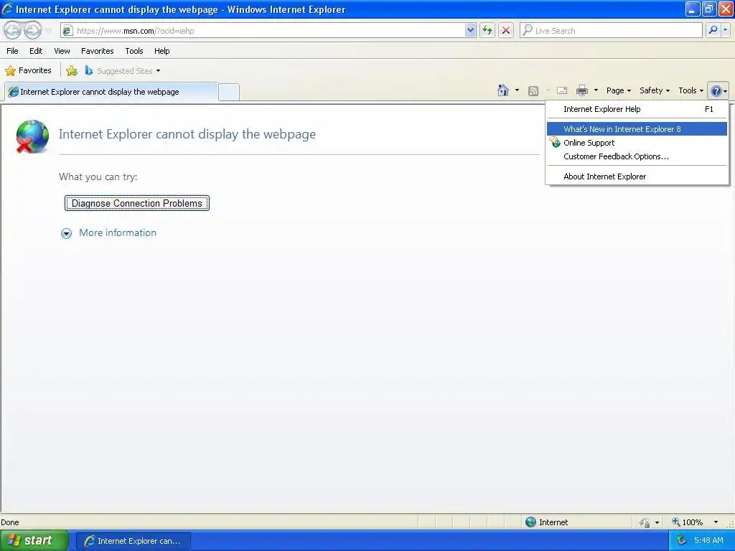This screenshot has width=735, height=551.
Task: Click the RSS Feeds icon
Action: 533,91
